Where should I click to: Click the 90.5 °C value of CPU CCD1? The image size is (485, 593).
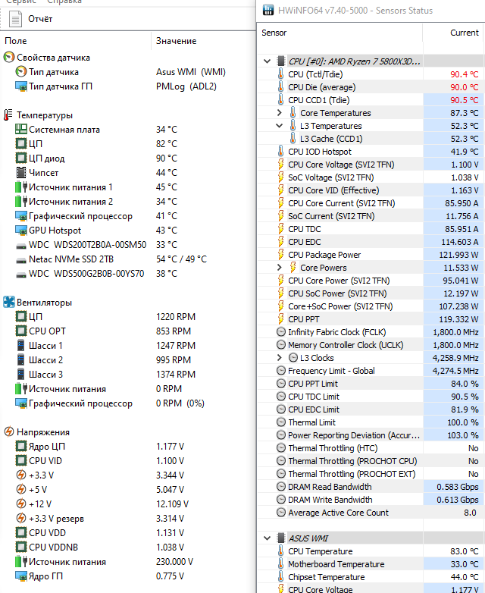[465, 100]
